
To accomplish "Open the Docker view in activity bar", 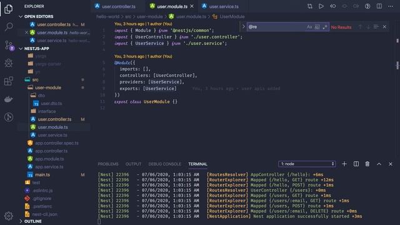I will [9, 99].
